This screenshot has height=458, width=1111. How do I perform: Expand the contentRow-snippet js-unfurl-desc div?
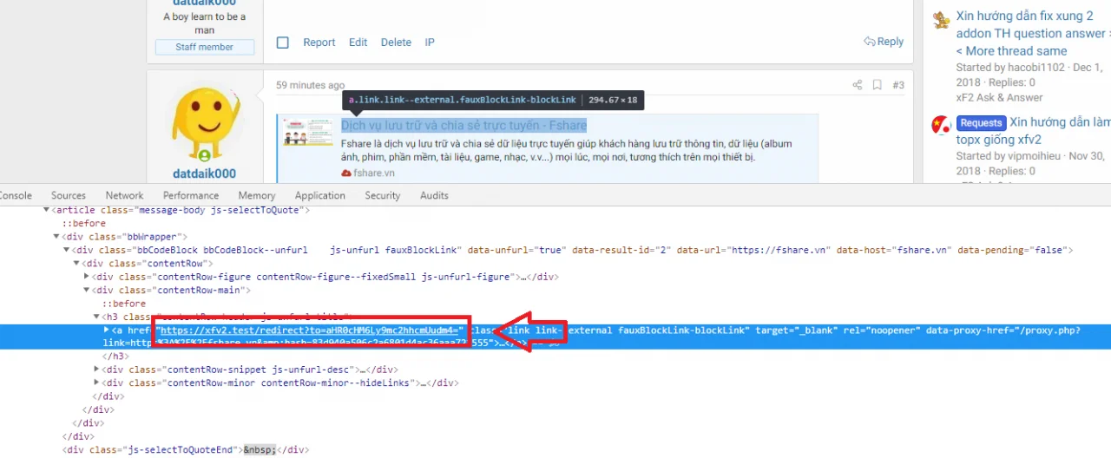point(96,370)
